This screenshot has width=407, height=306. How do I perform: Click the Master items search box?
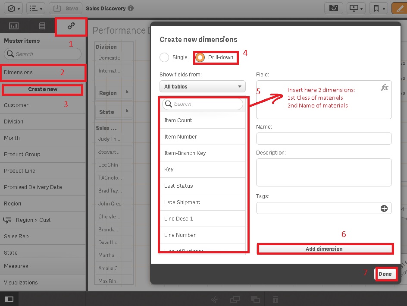(43, 54)
